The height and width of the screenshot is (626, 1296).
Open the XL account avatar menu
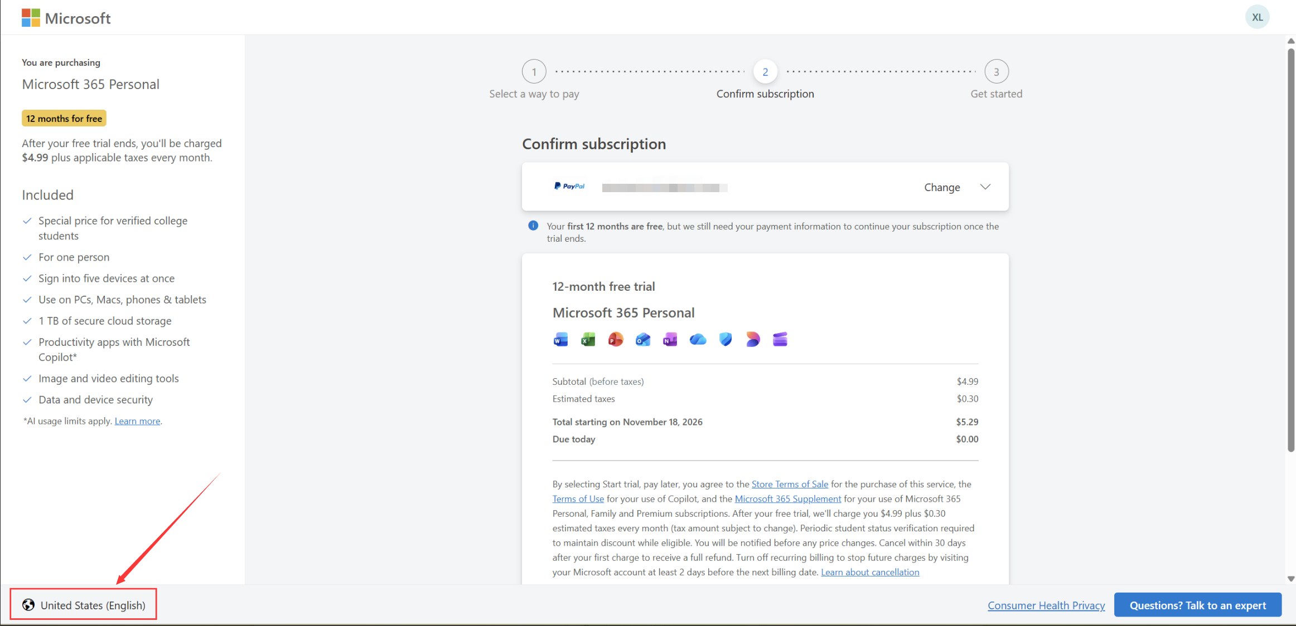tap(1257, 17)
